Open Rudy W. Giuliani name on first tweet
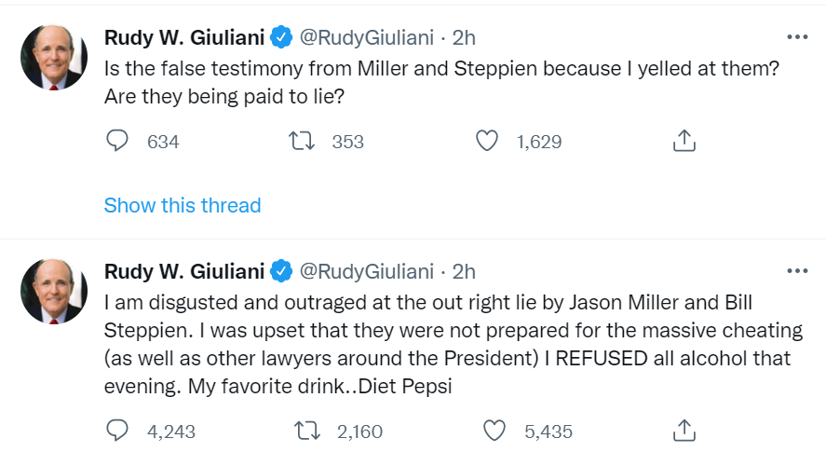 pyautogui.click(x=184, y=37)
